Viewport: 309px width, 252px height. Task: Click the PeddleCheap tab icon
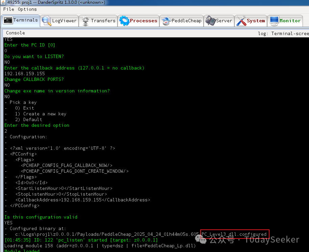[166, 21]
